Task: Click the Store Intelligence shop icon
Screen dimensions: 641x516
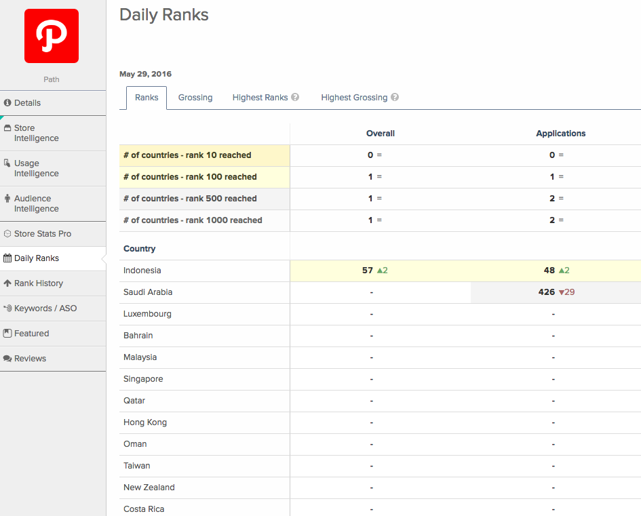Action: click(x=7, y=128)
